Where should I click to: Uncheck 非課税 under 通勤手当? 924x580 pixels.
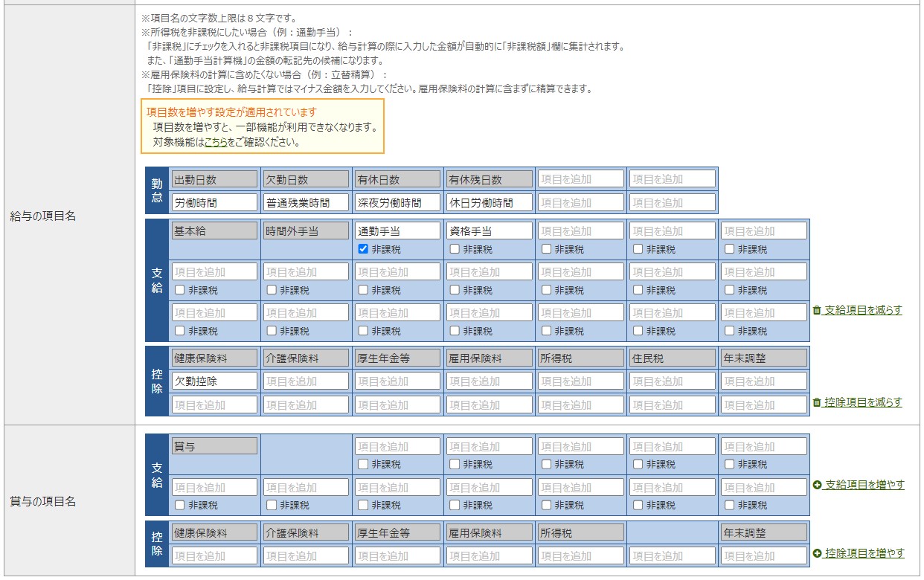tap(363, 249)
